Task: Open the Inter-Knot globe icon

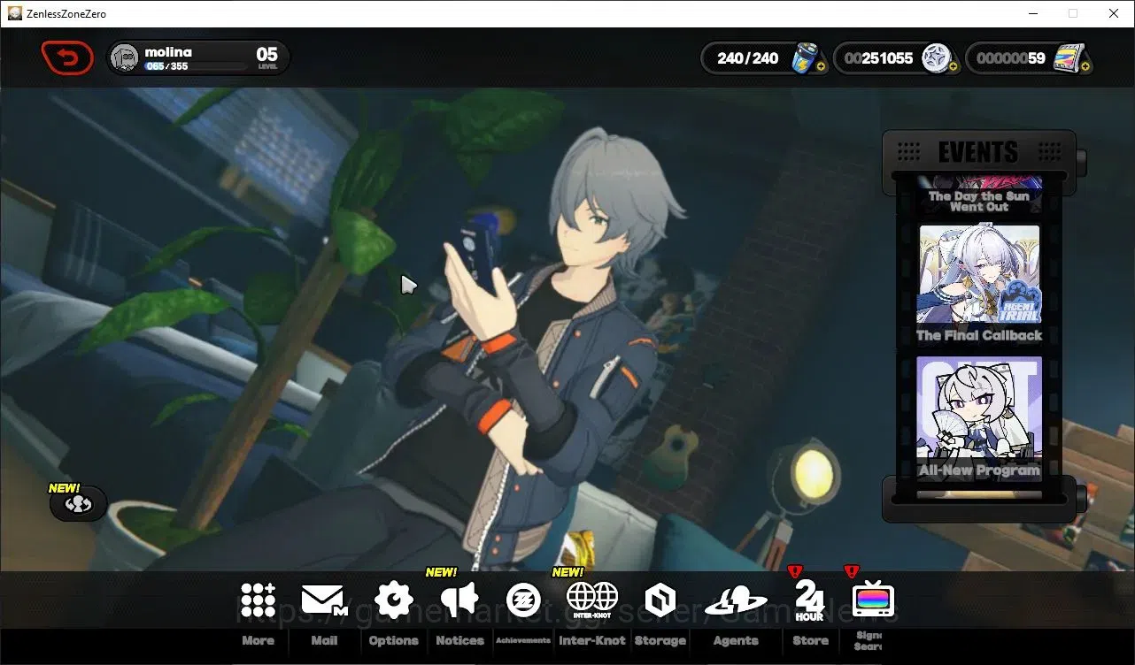Action: click(x=592, y=600)
